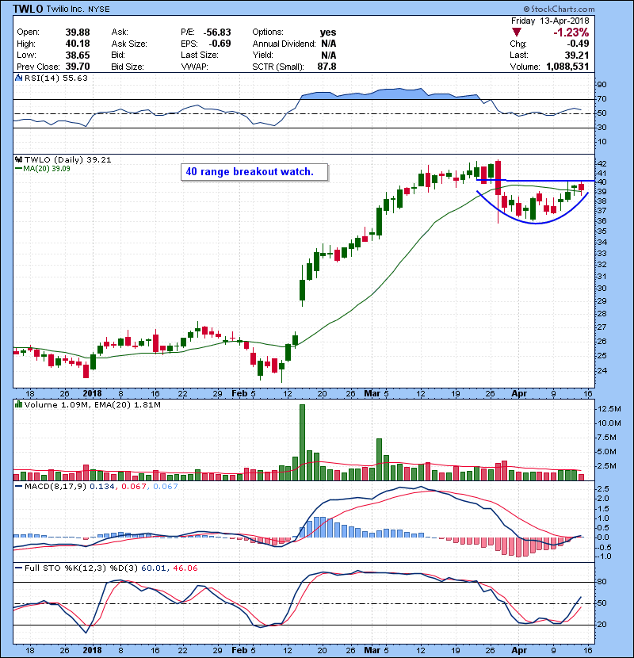Click the 70 level label on the RSI axis
634x658 pixels.
[x=602, y=99]
